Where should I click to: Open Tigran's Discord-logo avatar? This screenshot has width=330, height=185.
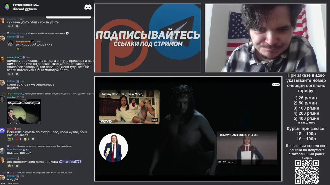click(2, 131)
